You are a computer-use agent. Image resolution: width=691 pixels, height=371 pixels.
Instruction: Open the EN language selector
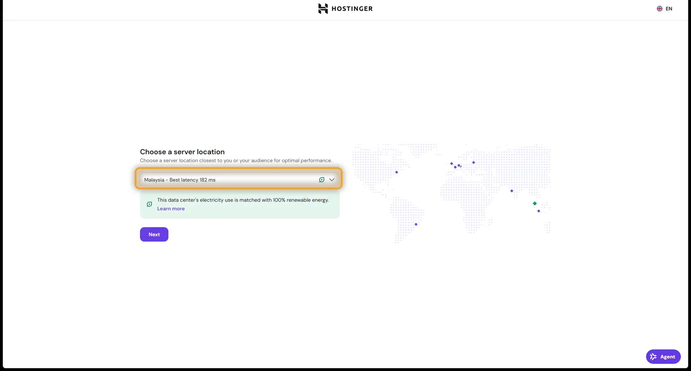point(664,9)
